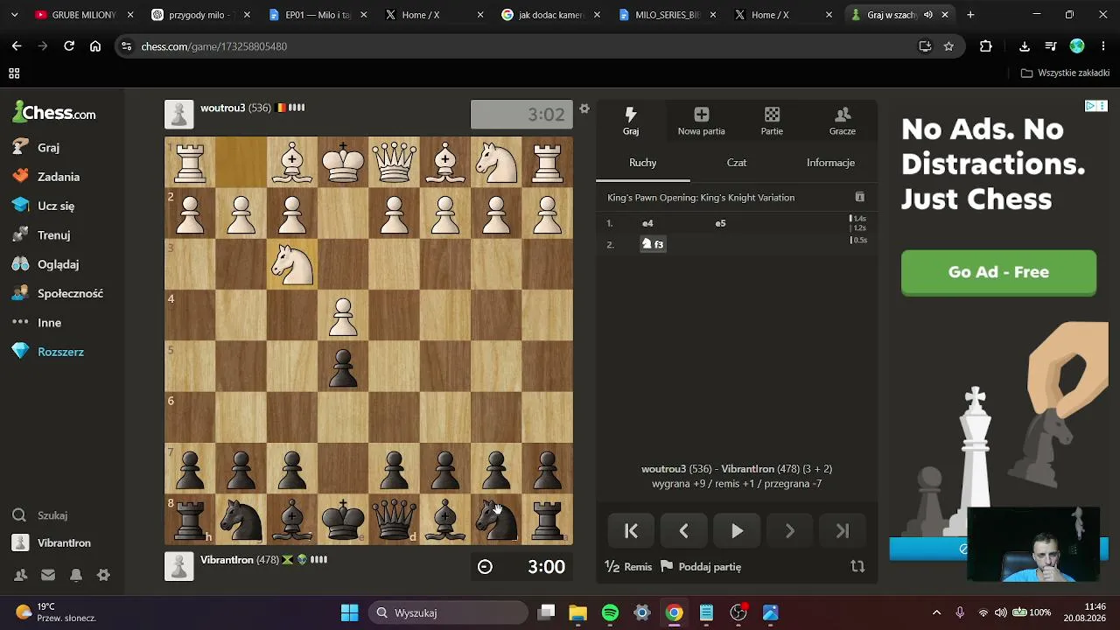Select the white knight on the third rank

[292, 264]
